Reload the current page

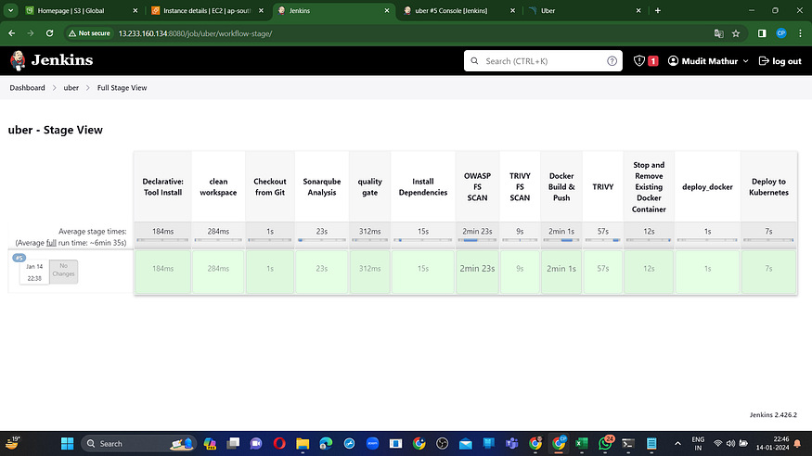click(49, 33)
